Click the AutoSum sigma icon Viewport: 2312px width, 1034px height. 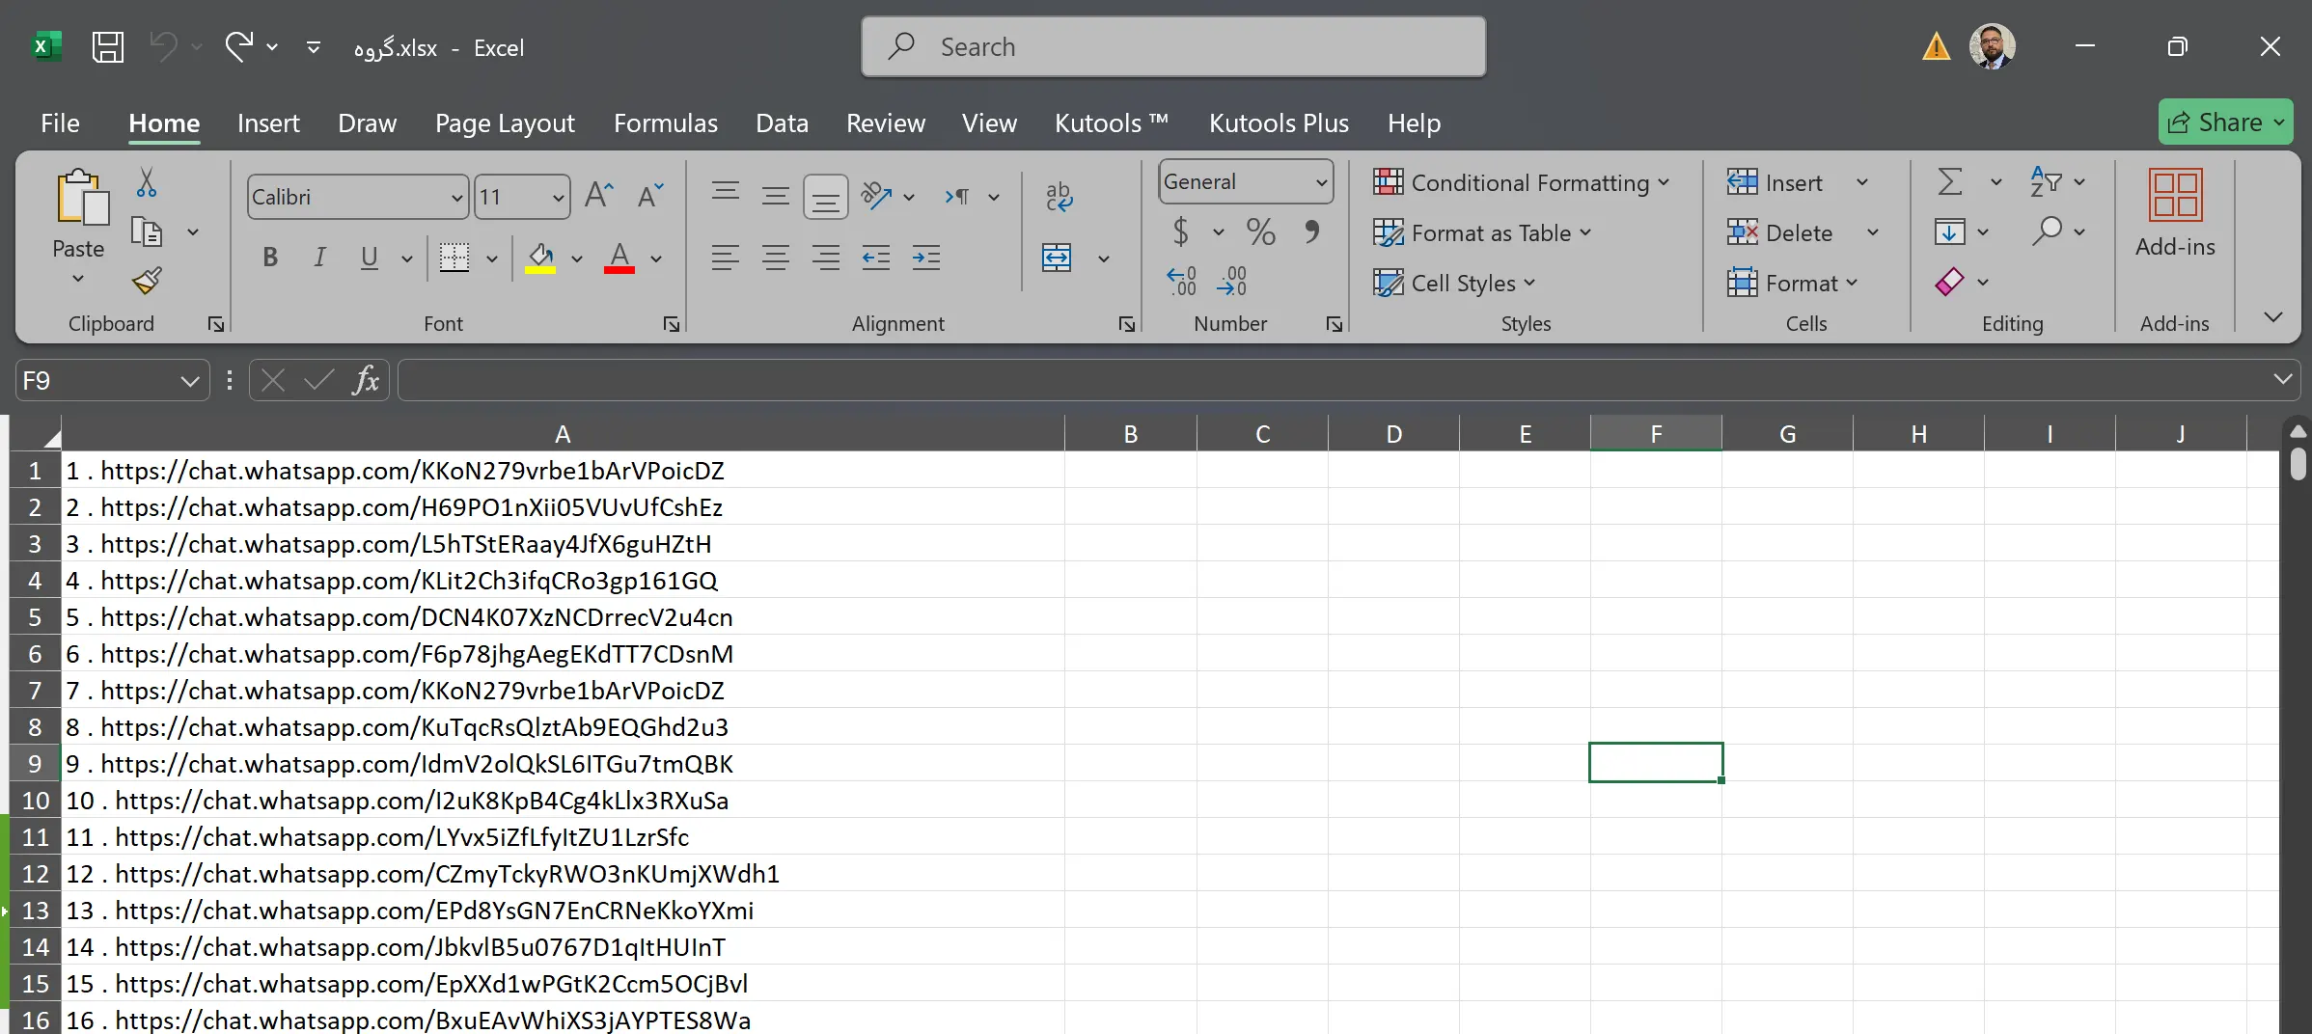tap(1950, 181)
